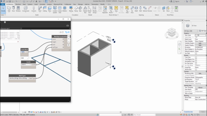The height and width of the screenshot is (116, 207).
Task: Enable the Crop View checkbox
Action: [196, 57]
